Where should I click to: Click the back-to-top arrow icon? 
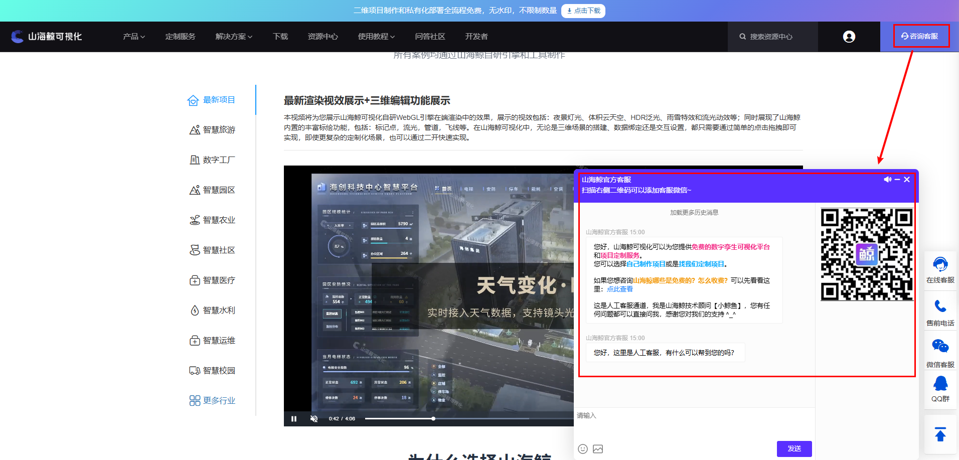[x=940, y=434]
